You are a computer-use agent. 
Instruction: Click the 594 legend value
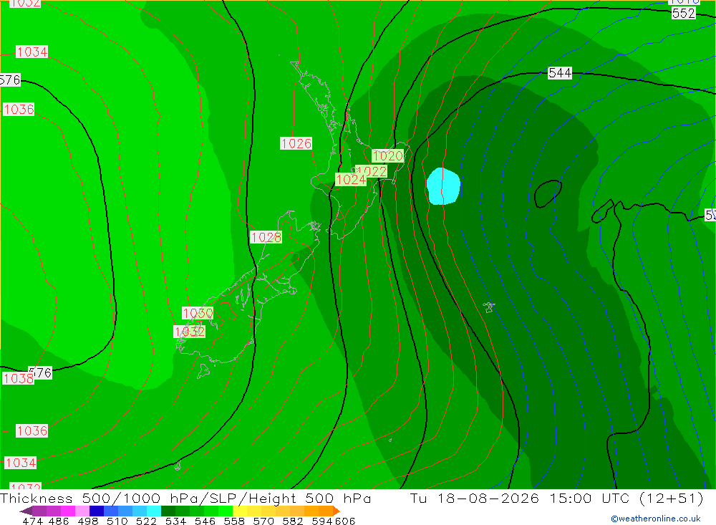[x=322, y=521]
